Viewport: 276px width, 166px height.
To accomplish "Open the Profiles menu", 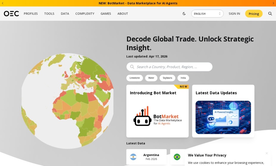I will (x=31, y=14).
